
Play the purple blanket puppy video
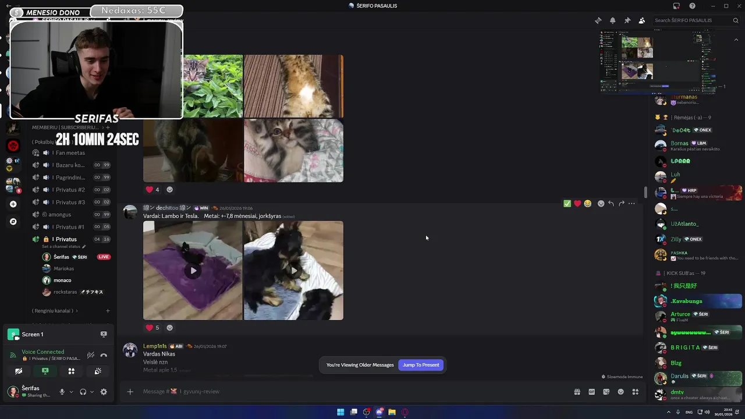(193, 270)
